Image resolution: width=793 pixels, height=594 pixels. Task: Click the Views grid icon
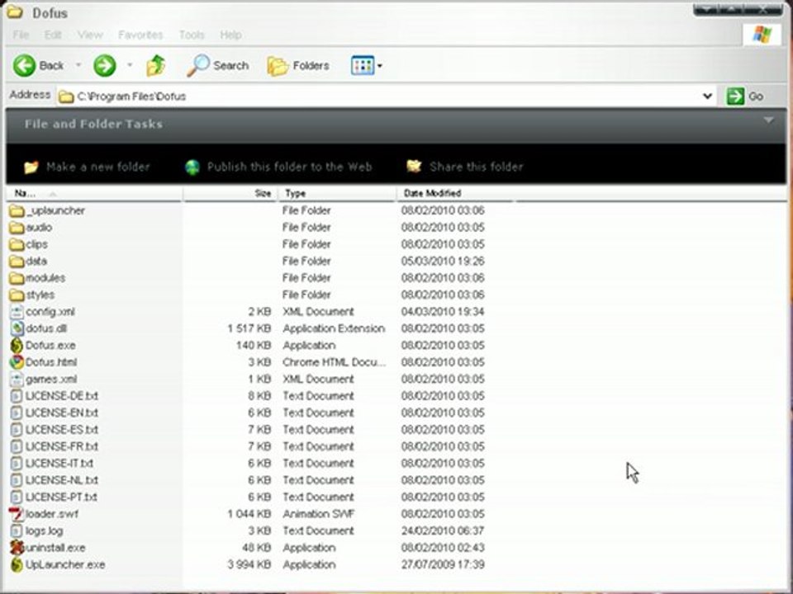(x=362, y=65)
